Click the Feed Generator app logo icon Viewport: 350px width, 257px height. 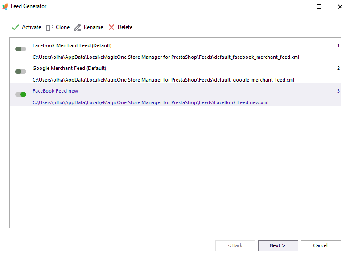coord(5,7)
